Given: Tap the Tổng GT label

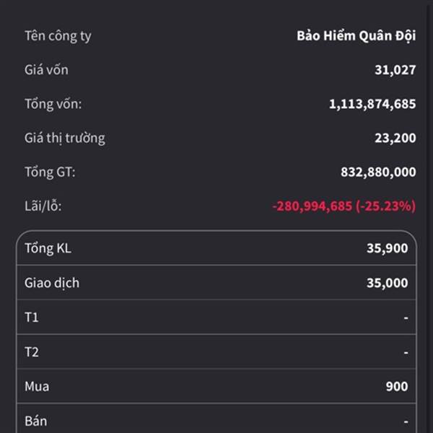Looking at the screenshot, I should point(50,172).
